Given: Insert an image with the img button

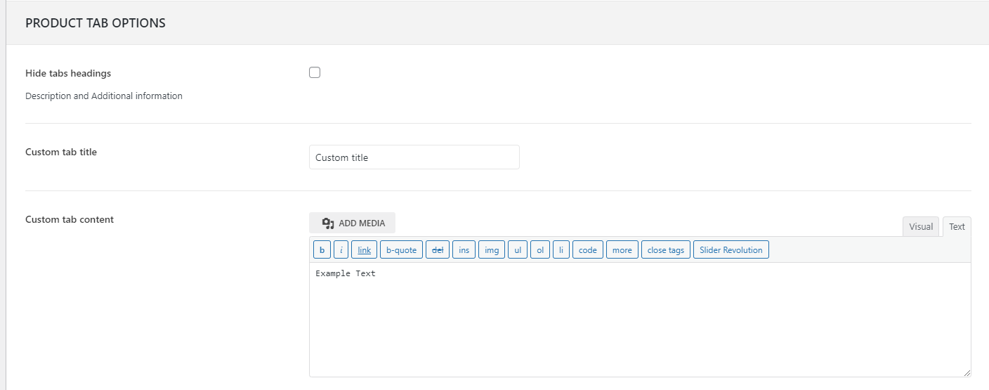Looking at the screenshot, I should tap(492, 250).
